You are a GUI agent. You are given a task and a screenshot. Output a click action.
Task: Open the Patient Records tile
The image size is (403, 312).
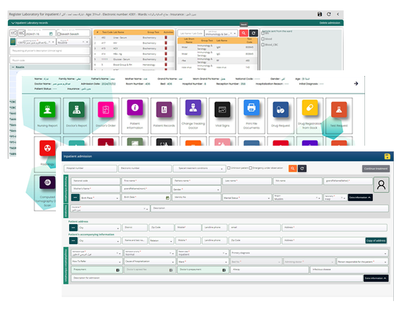164,116
